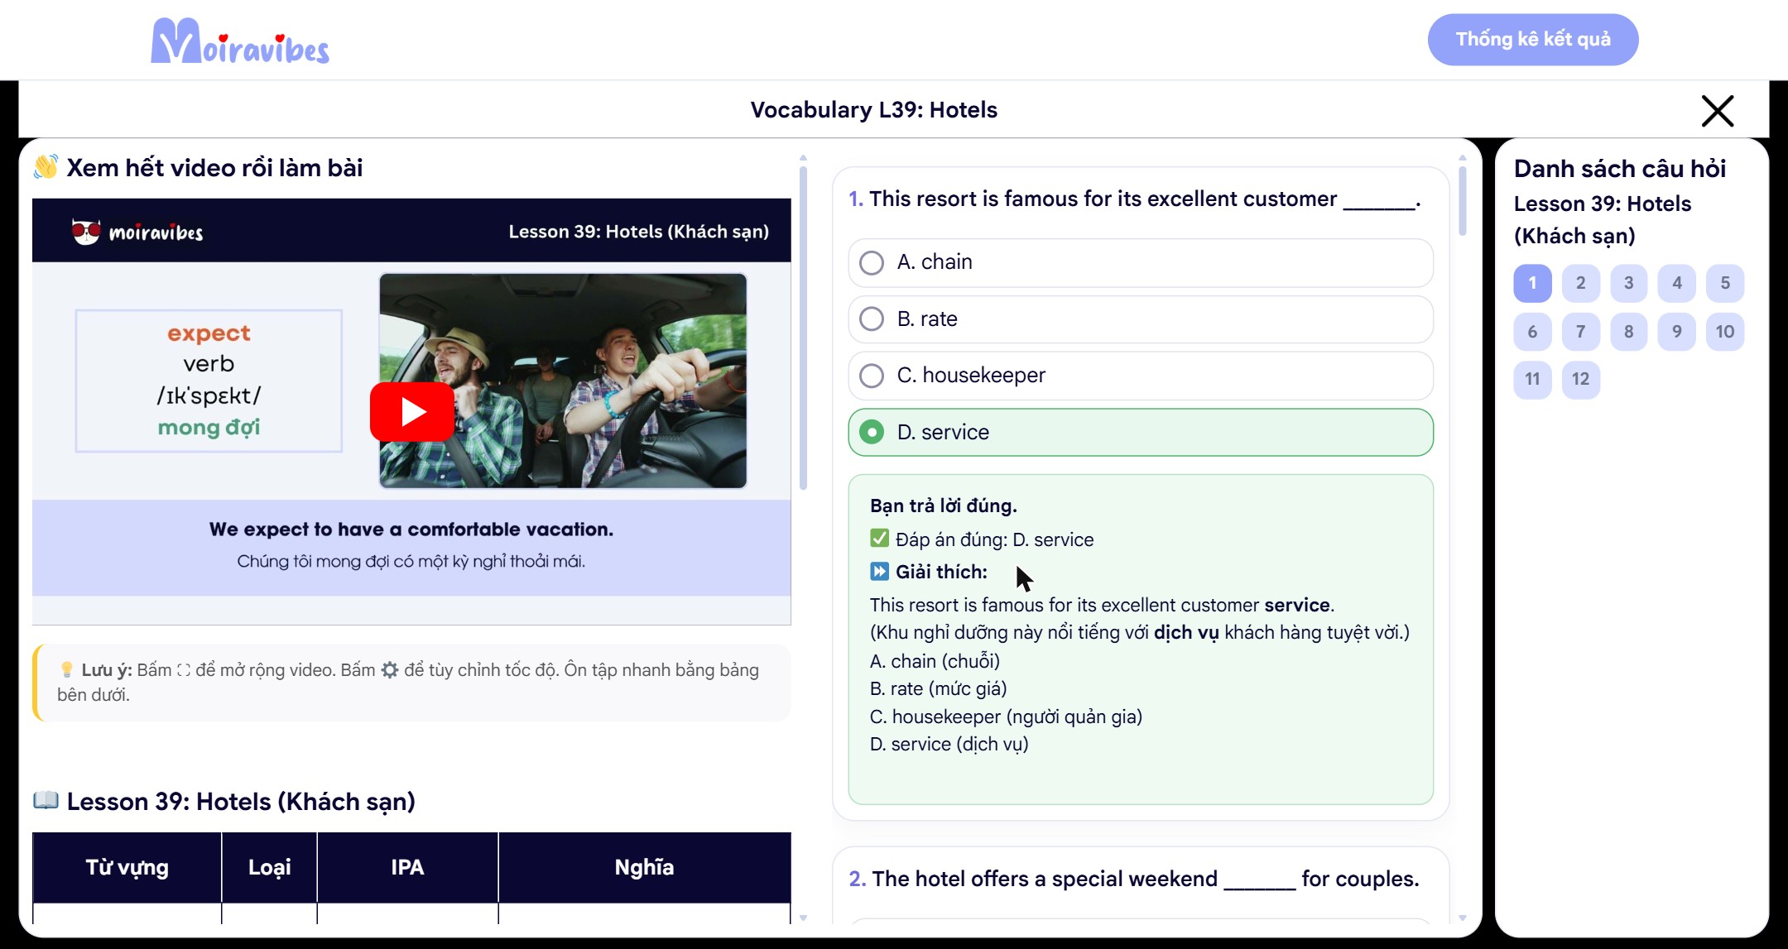Click scroll-up arrow of video panel scrollbar
1788x949 pixels.
click(803, 157)
